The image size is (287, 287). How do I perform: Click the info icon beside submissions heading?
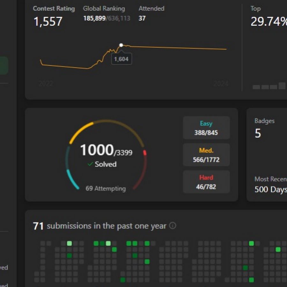pos(173,226)
